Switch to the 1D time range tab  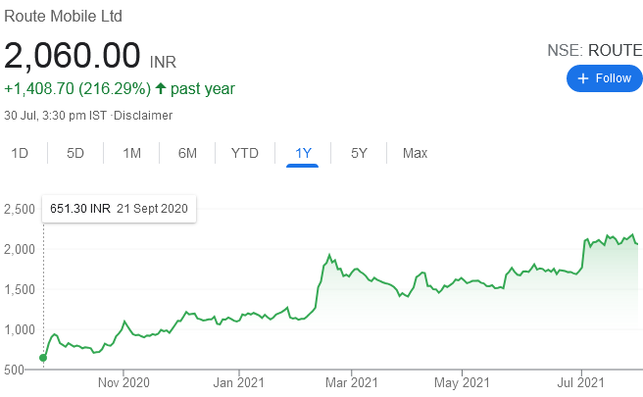click(20, 153)
